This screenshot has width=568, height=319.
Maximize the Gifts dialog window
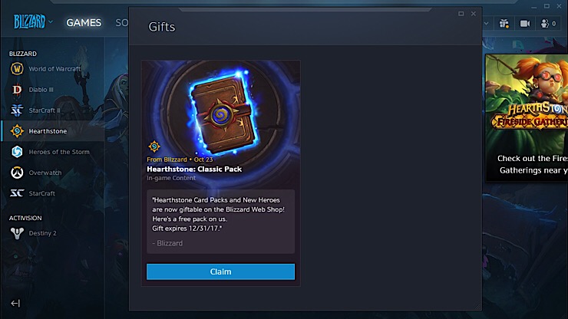pyautogui.click(x=461, y=14)
